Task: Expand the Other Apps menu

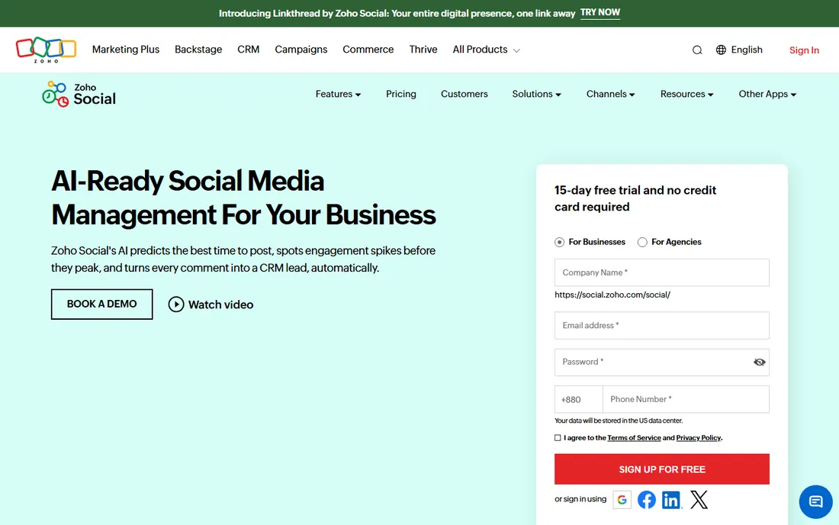Action: pyautogui.click(x=768, y=94)
